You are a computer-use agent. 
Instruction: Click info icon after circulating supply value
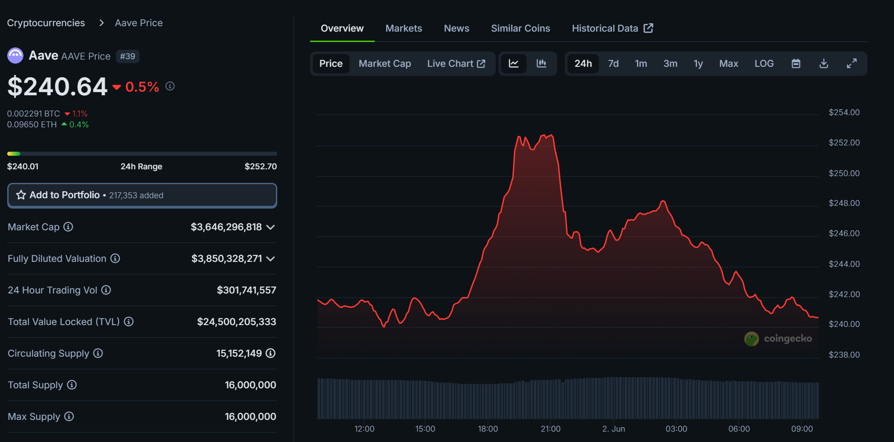[270, 353]
